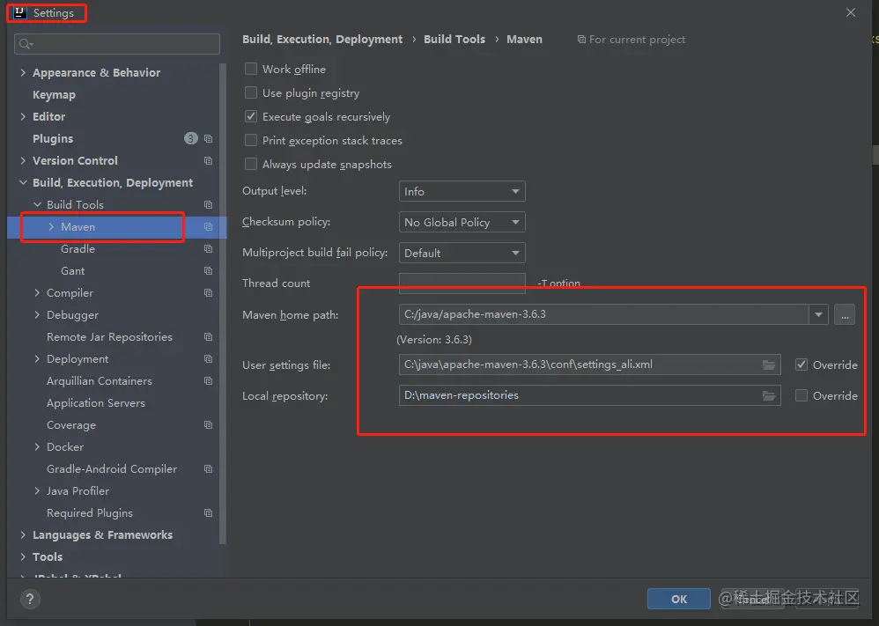
Task: Click the project-scope icon beside Version Control
Action: [x=208, y=161]
